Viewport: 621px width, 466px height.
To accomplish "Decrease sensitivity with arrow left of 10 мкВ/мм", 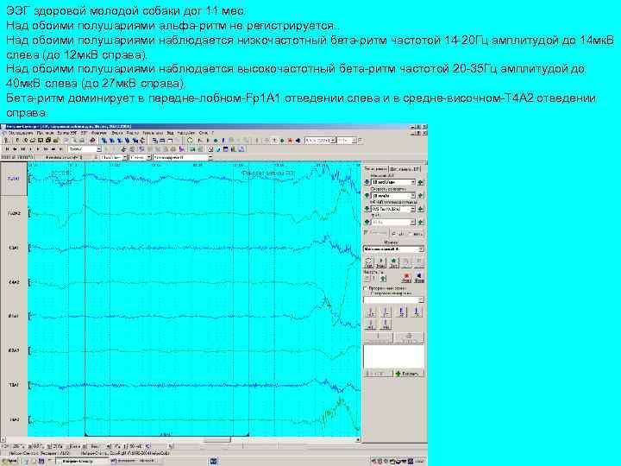I will tap(367, 182).
